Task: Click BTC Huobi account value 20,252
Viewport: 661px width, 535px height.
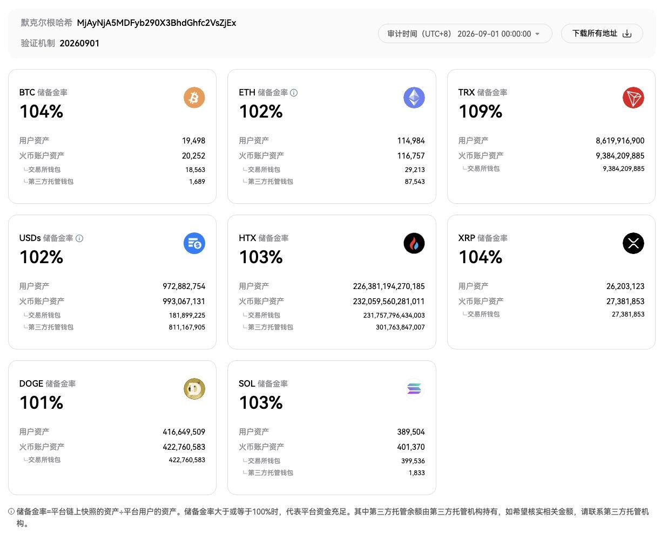Action: 193,156
